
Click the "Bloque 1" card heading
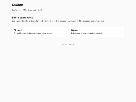point(18,30)
